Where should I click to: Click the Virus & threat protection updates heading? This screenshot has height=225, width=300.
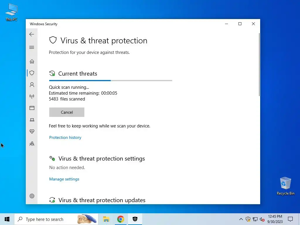[102, 200]
